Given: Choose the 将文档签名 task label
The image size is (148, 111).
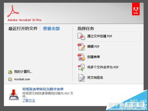Looking at the screenshot, I should point(95,78).
